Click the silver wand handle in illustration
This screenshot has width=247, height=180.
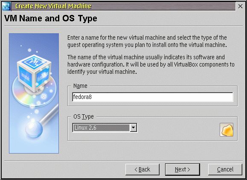coord(49,113)
